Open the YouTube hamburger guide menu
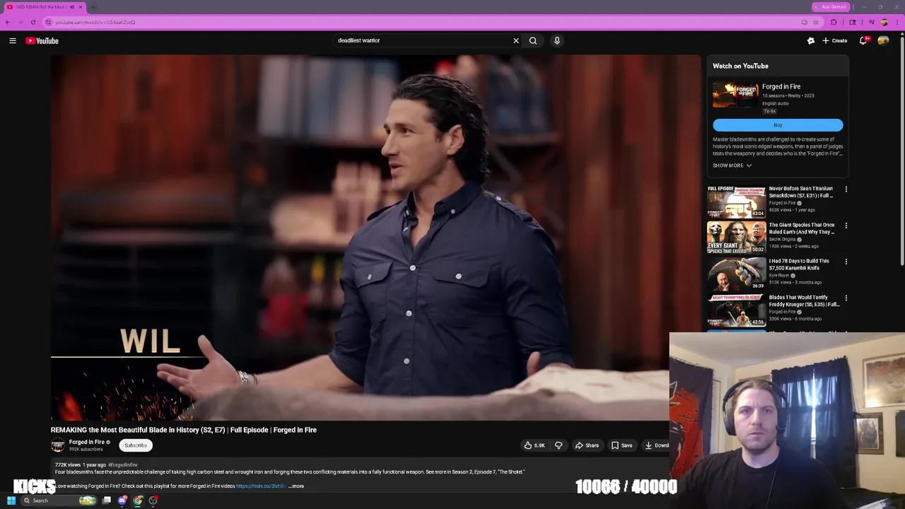The image size is (905, 509). tap(13, 41)
